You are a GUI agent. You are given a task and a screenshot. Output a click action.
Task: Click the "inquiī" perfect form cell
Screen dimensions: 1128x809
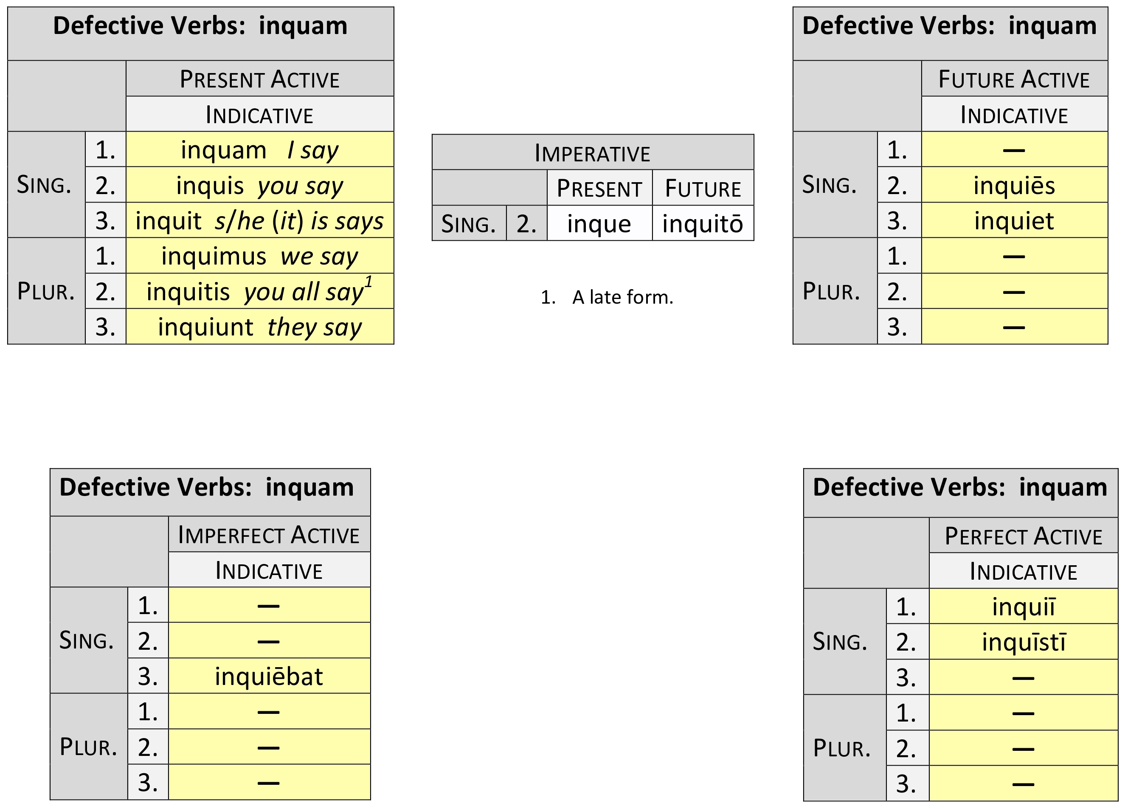click(1023, 606)
